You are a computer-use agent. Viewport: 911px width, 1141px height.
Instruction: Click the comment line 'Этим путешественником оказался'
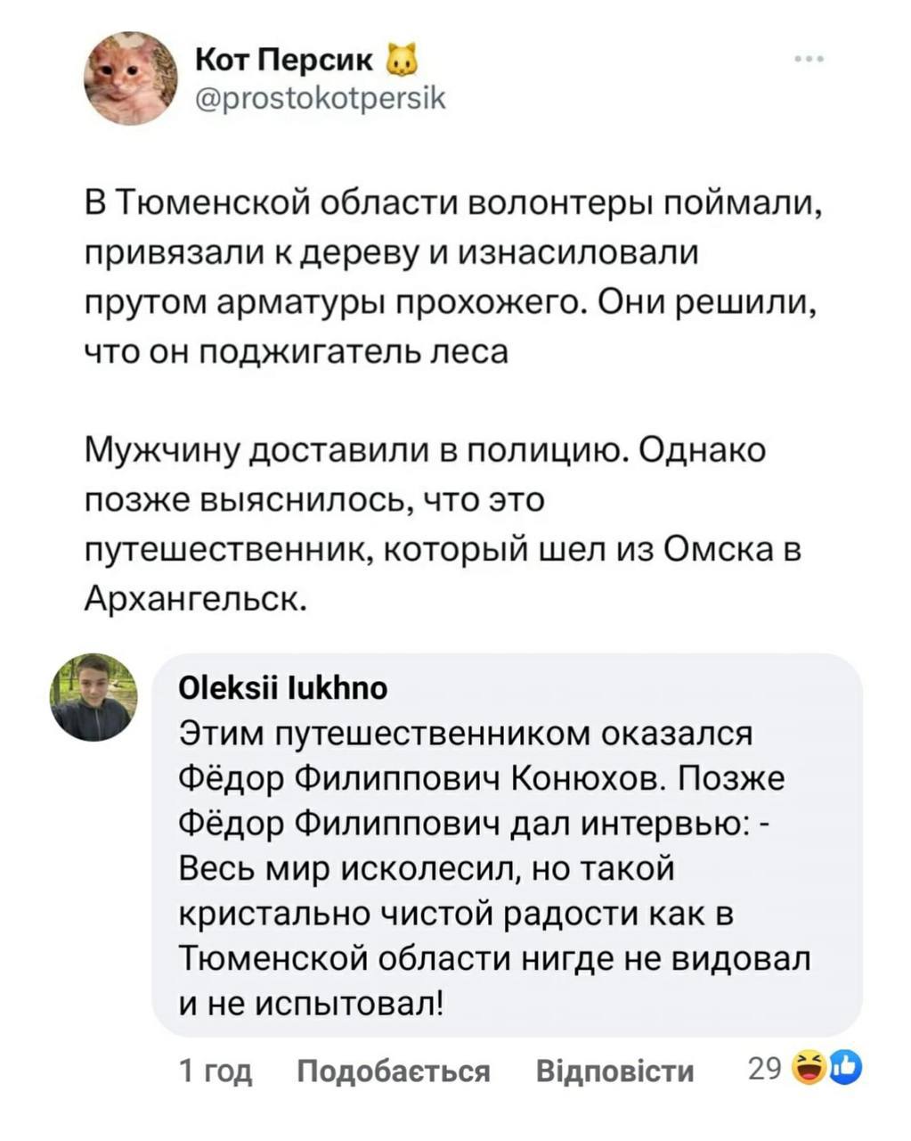pos(466,733)
